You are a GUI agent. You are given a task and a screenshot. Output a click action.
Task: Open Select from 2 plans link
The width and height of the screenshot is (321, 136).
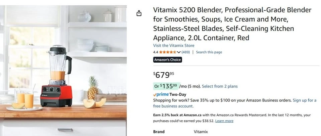(x=220, y=86)
